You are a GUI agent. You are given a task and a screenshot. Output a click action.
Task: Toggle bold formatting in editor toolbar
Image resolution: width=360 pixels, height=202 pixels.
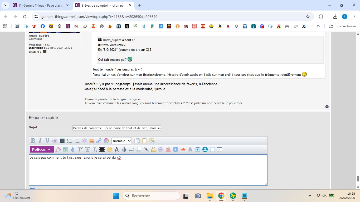coord(33,141)
